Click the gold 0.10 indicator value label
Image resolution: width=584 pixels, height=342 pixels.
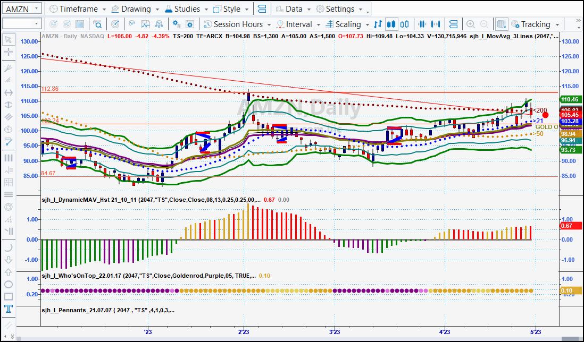point(571,290)
